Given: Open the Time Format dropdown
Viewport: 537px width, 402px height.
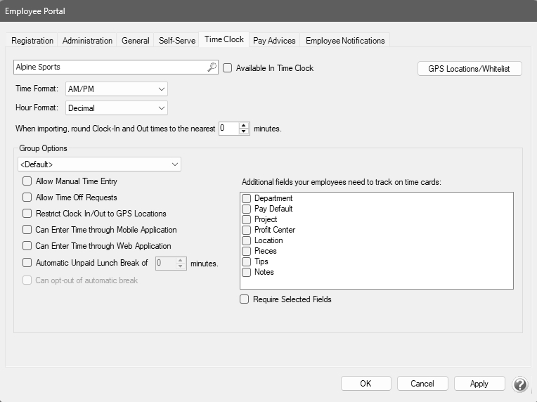Looking at the screenshot, I should click(x=117, y=89).
